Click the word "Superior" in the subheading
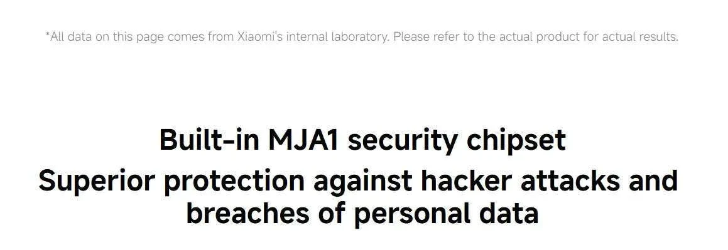 97,182
